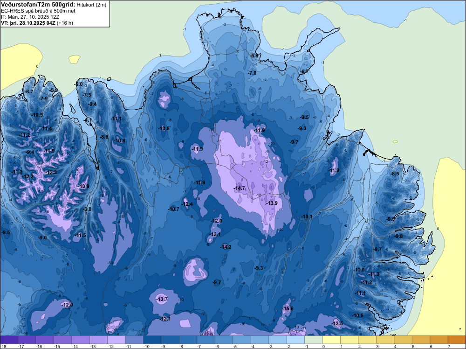Screen dimensions: 466x349
Task: Click the 'Hitakort (2m)' subtitle text
Action: point(91,5)
